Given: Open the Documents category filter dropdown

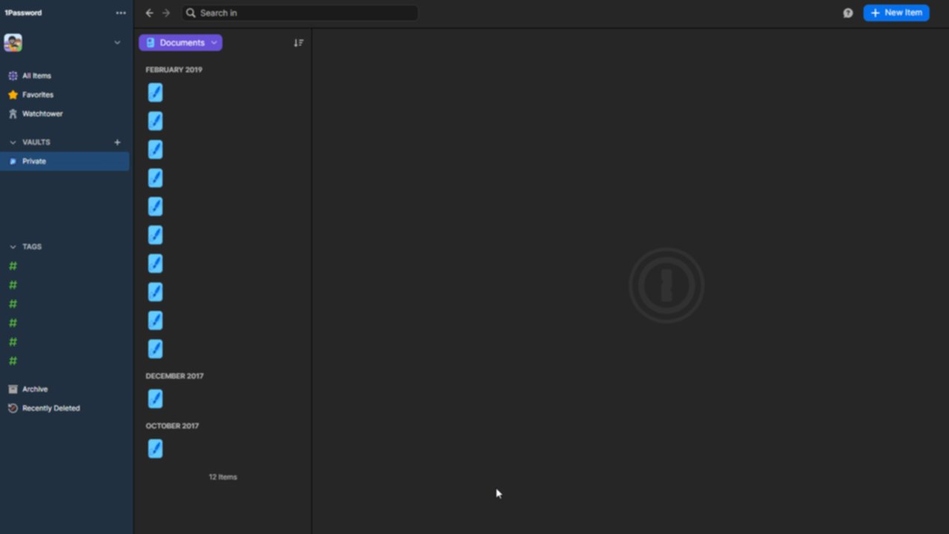Looking at the screenshot, I should [x=180, y=43].
